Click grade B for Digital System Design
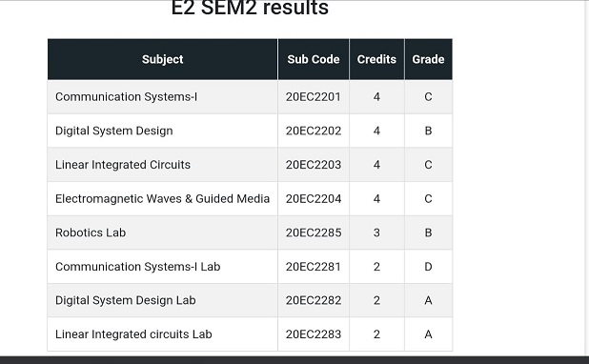This screenshot has width=589, height=364. 428,131
